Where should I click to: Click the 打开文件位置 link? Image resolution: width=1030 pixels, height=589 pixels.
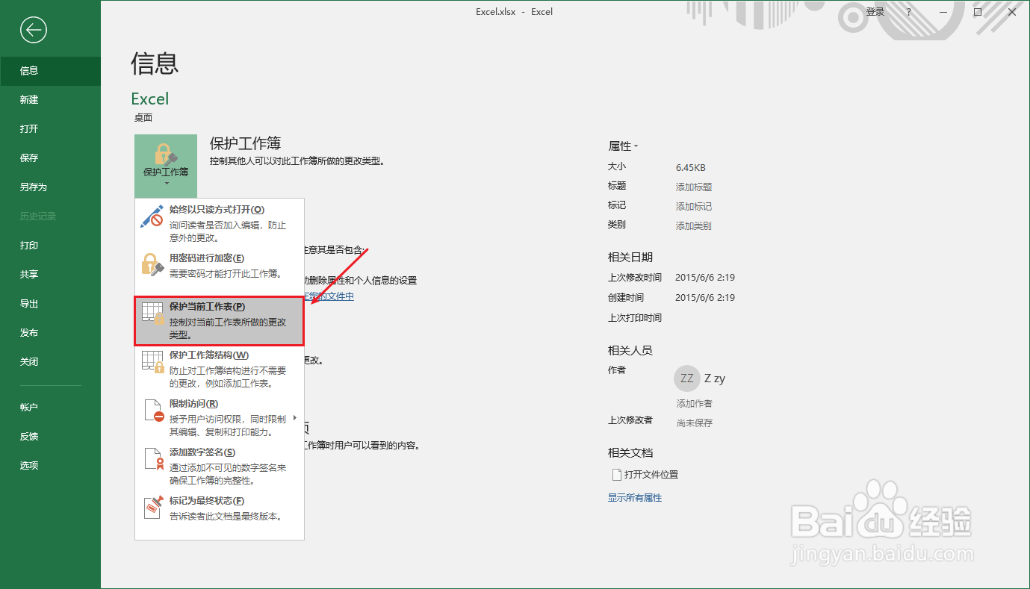pos(651,475)
